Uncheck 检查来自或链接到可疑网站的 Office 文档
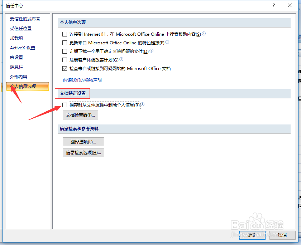 pyautogui.click(x=65, y=68)
